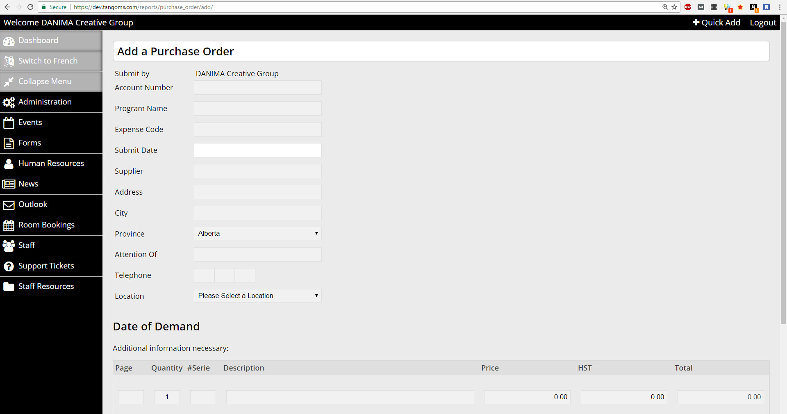The image size is (787, 414).
Task: Expand the Province dropdown showing Alberta
Action: coord(258,233)
